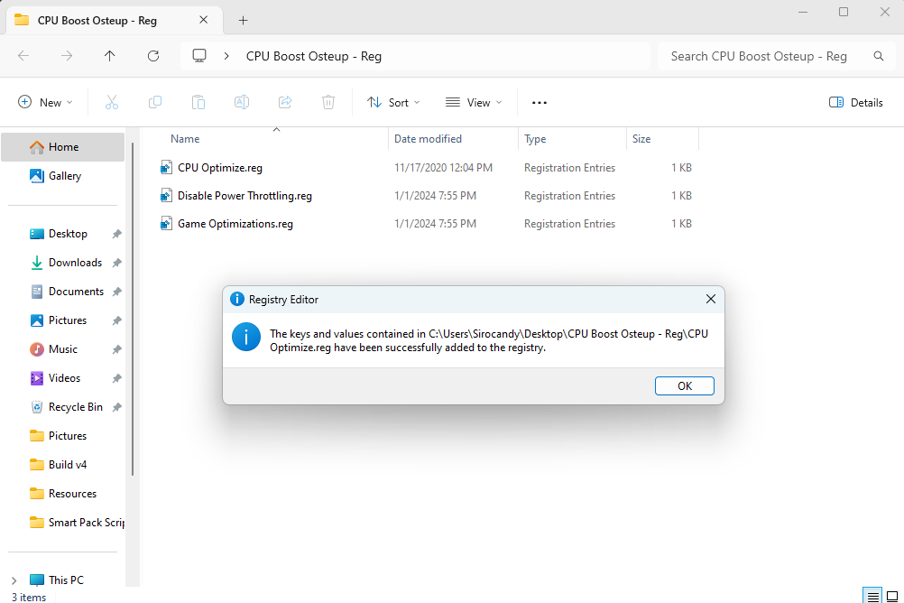Click the Share icon in toolbar
904x603 pixels.
tap(285, 103)
